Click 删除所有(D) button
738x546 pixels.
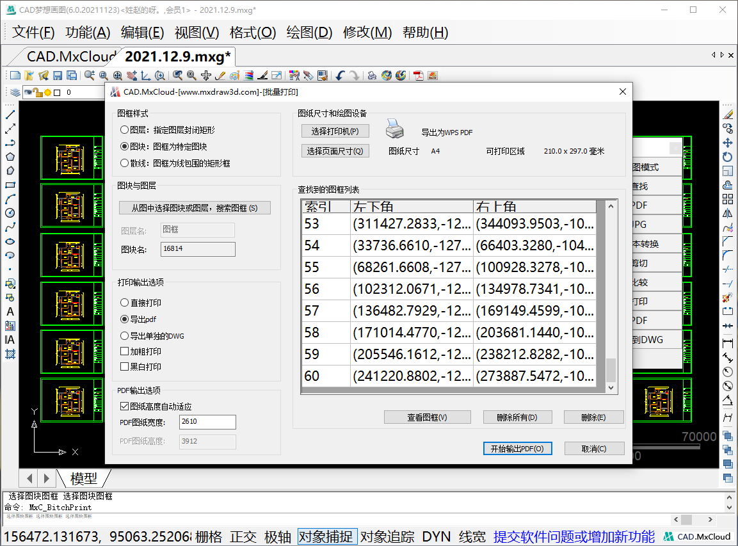tap(517, 417)
